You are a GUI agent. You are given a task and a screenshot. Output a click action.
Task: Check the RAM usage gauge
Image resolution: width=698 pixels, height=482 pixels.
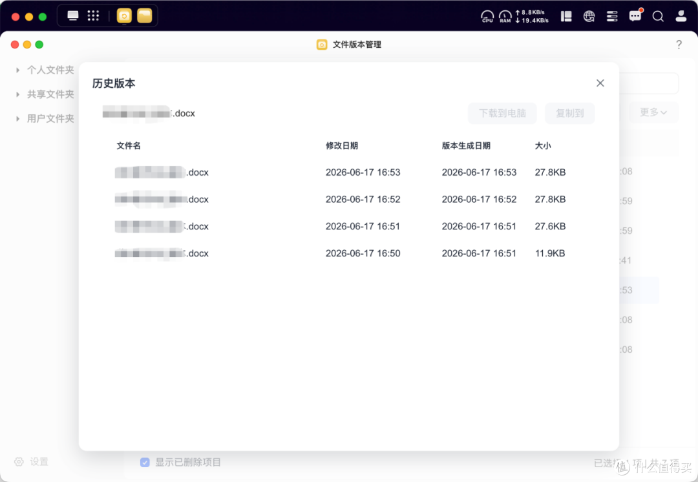tap(505, 16)
